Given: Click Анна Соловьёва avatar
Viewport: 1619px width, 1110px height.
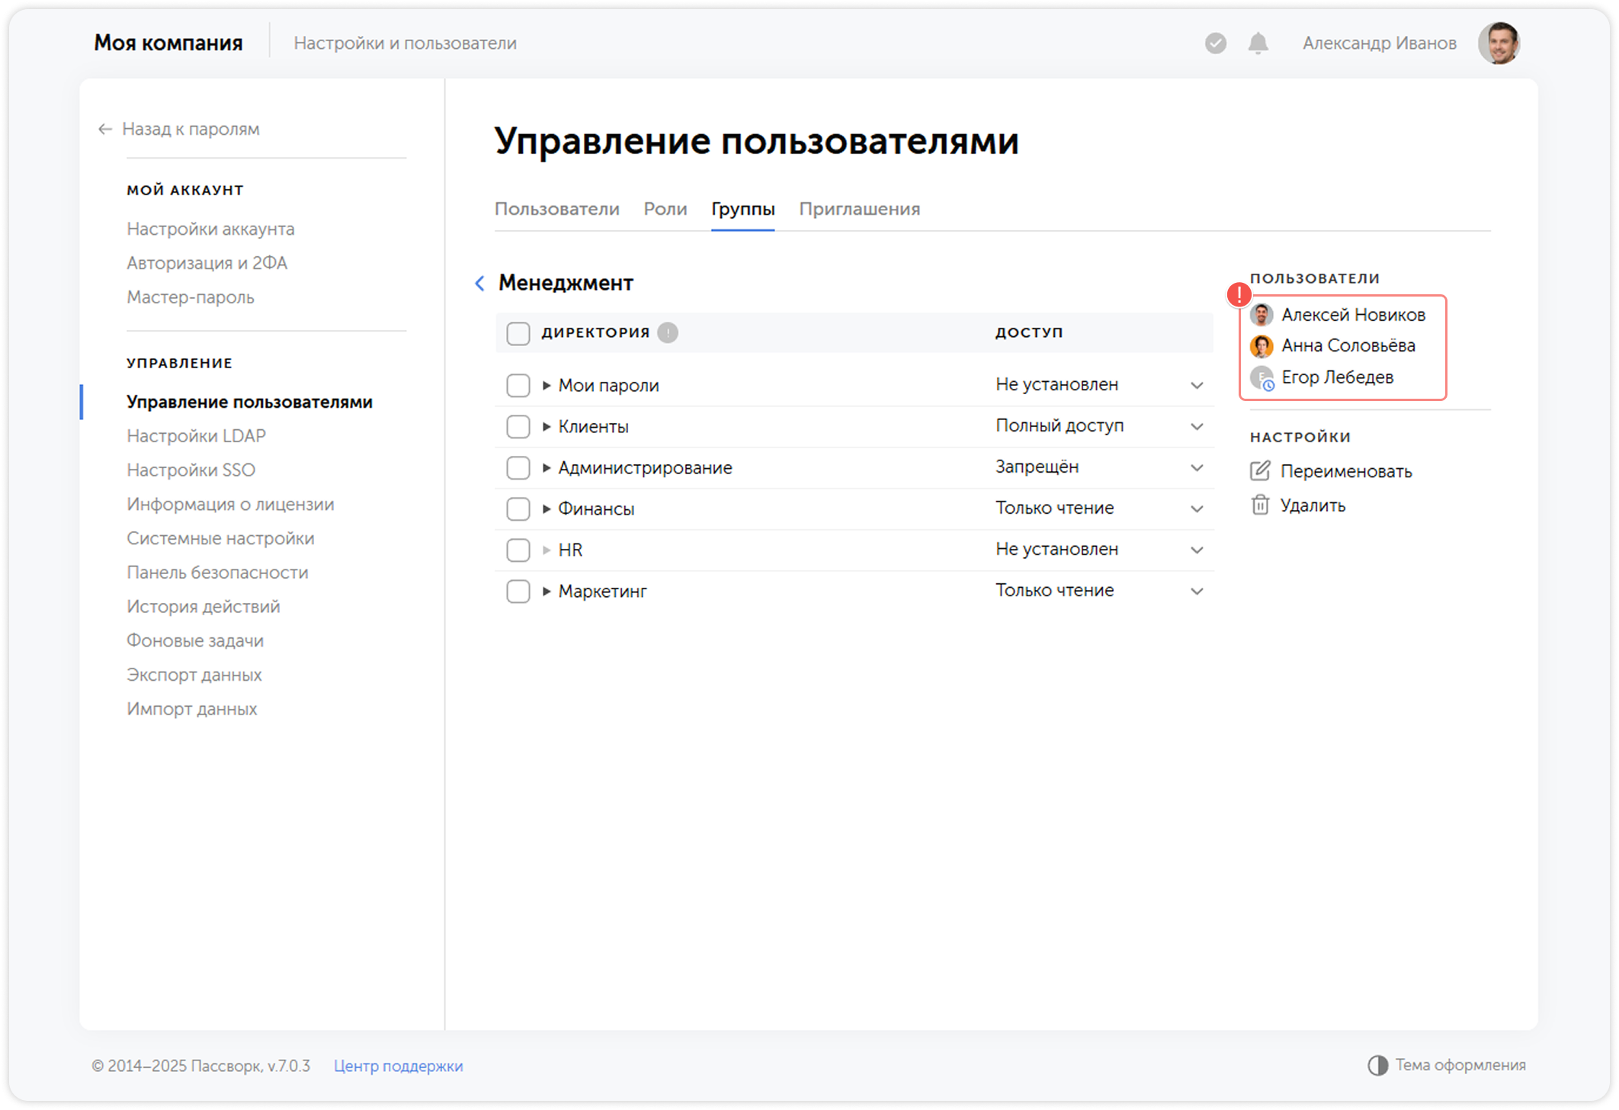Looking at the screenshot, I should [x=1262, y=346].
